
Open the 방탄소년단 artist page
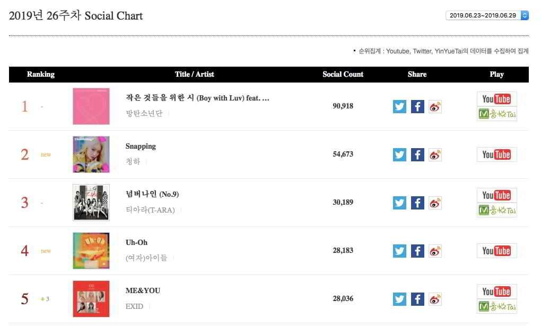[x=144, y=114]
